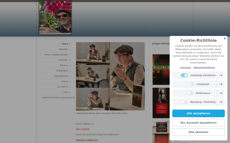The image size is (230, 143).
Task: Click the www.das-syndikat.com link
Action: click(87, 140)
